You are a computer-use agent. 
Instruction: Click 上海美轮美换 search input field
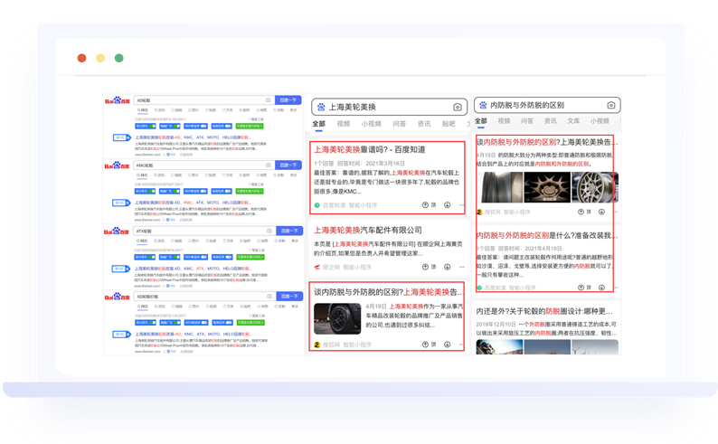point(389,107)
